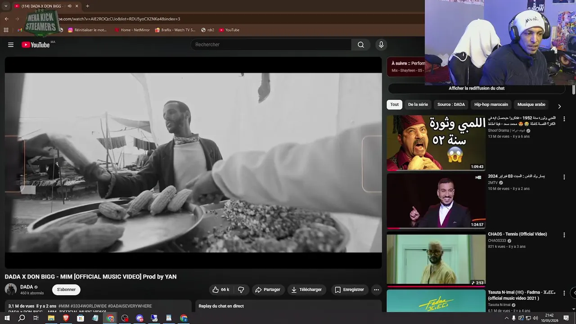Click Replay du chat en direct
This screenshot has height=324, width=576.
point(221,306)
